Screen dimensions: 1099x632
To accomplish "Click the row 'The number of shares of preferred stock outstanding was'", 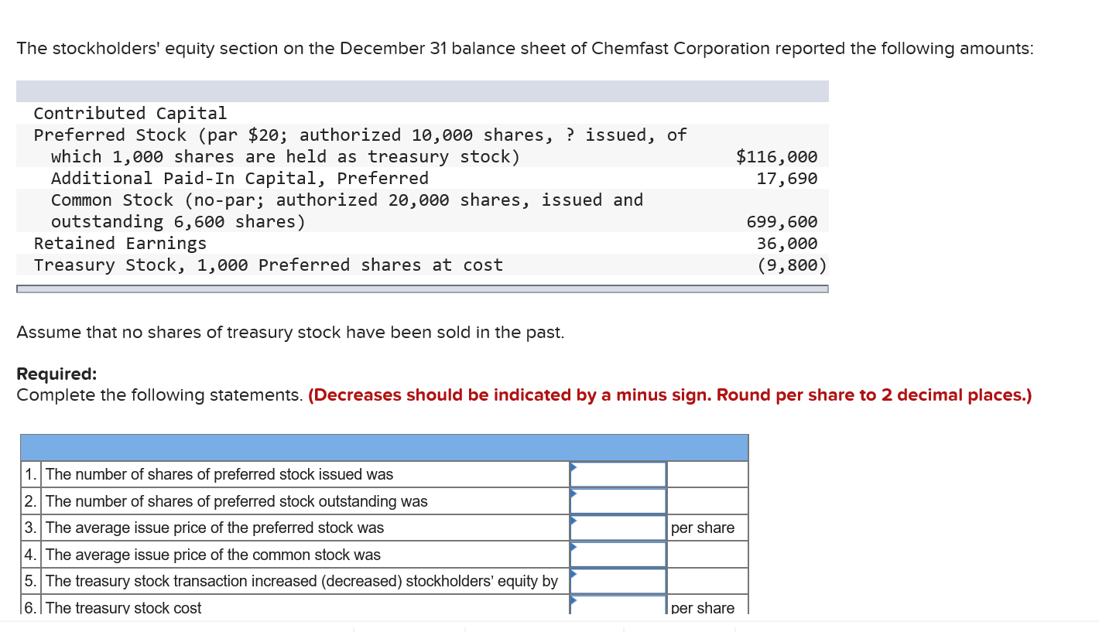I will pyautogui.click(x=237, y=501).
